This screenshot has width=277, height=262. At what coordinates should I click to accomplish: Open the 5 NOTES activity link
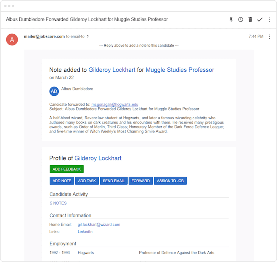(58, 203)
